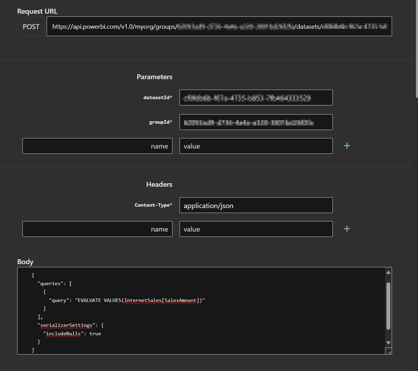Click the datasetId value field
418x371 pixels.
256,97
